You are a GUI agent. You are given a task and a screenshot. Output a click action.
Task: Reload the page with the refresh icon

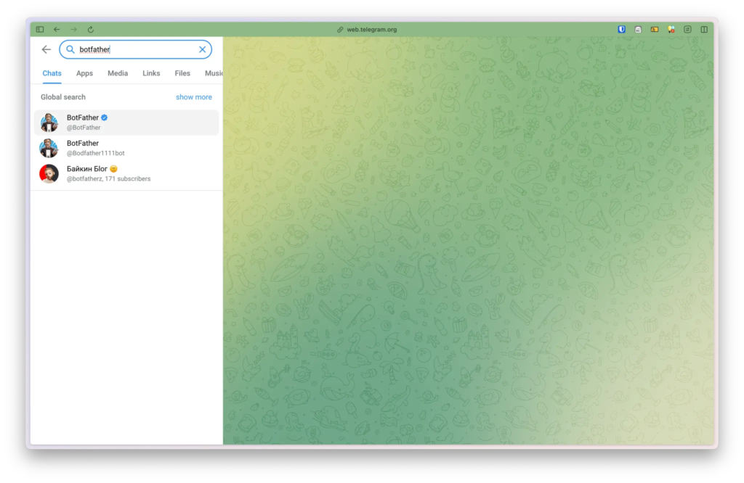(91, 29)
